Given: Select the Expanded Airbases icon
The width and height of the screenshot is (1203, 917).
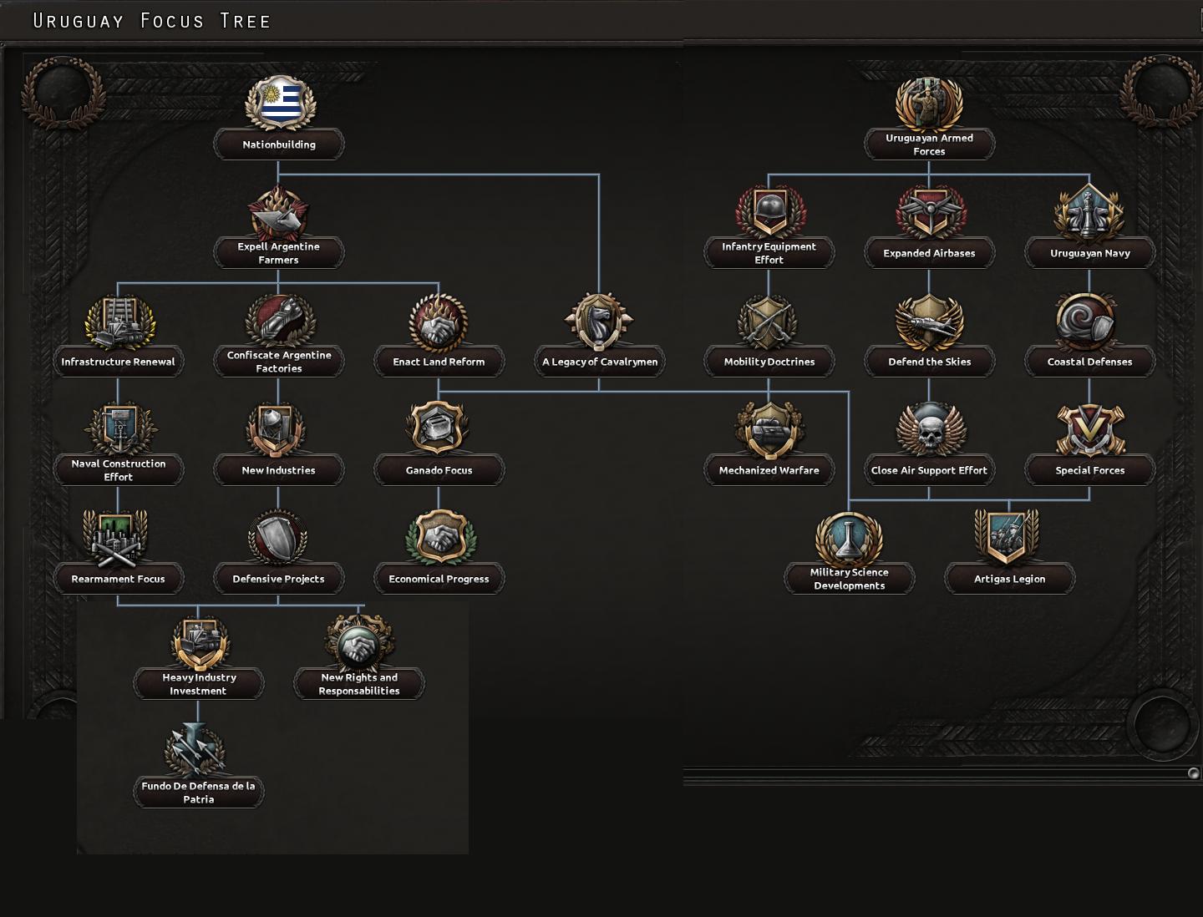Looking at the screenshot, I should 930,213.
